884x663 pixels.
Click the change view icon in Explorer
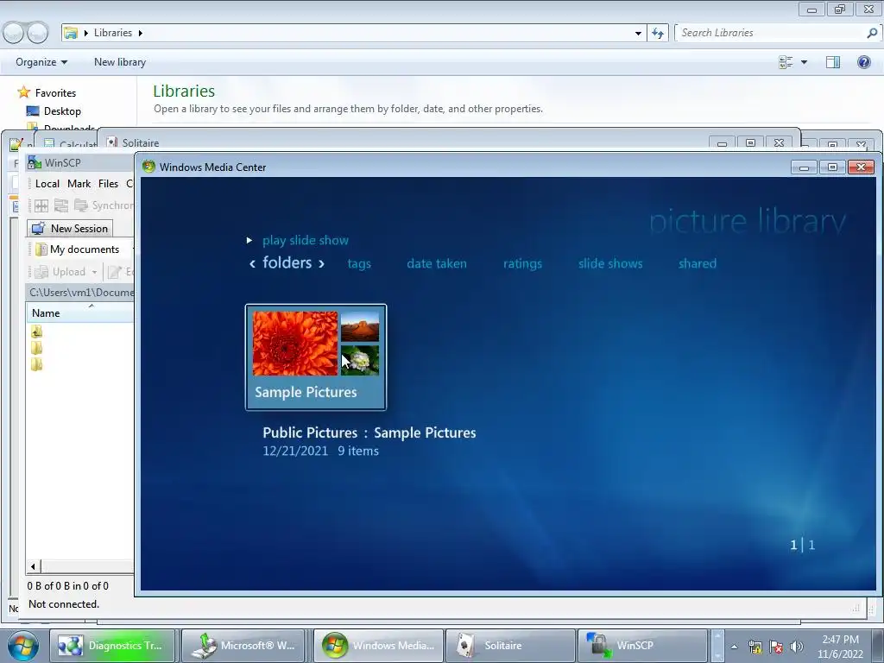(x=786, y=62)
